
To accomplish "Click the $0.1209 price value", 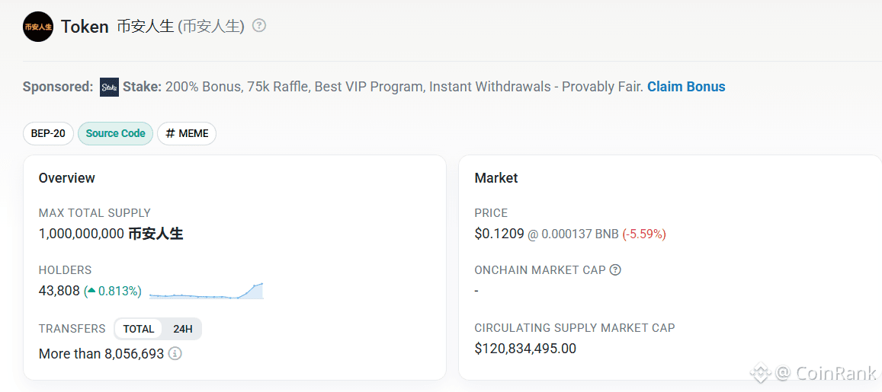I will (x=499, y=234).
